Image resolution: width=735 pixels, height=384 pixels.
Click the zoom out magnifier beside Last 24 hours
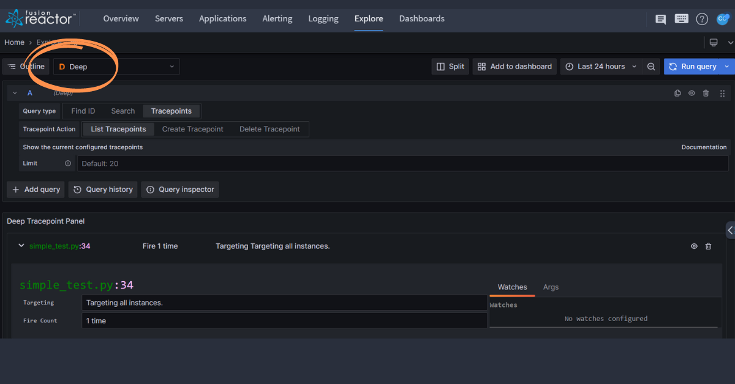[x=650, y=66]
